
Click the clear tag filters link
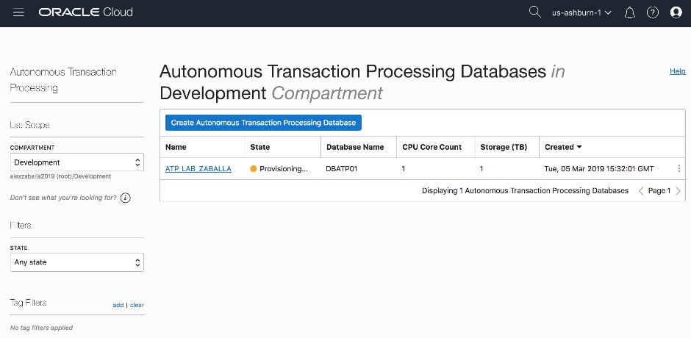click(x=137, y=305)
